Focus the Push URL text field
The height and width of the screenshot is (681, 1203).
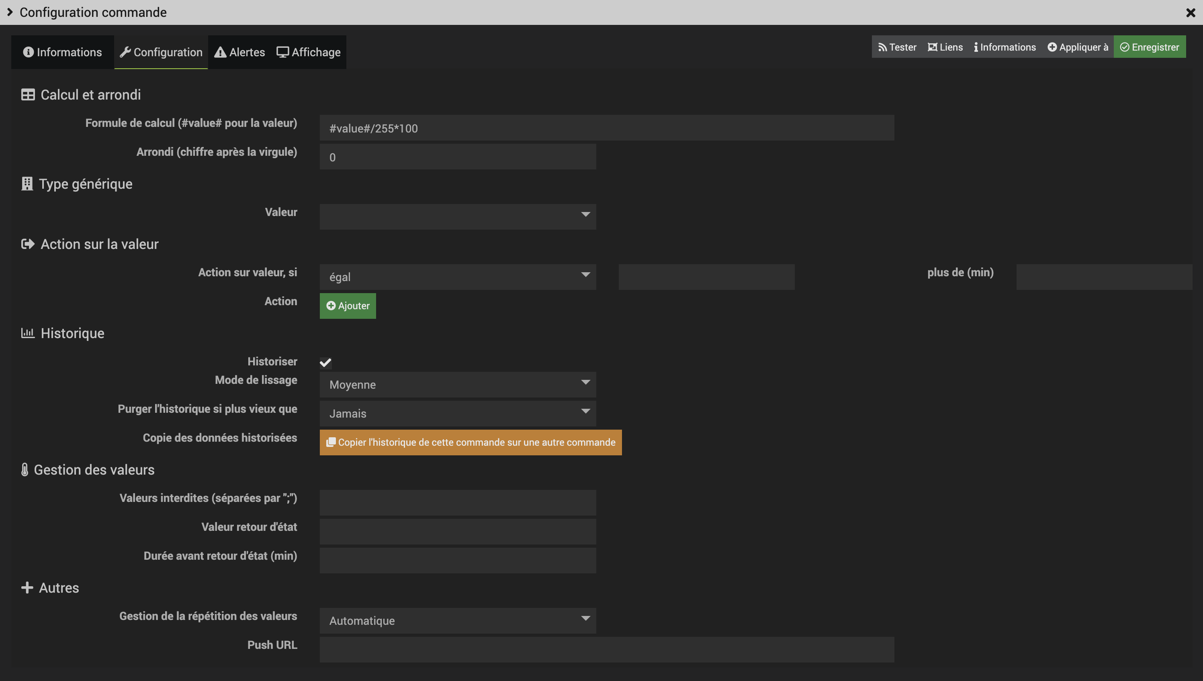606,650
